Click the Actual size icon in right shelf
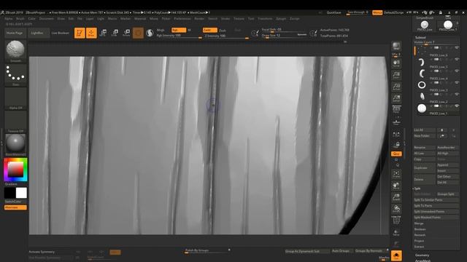 coord(396,87)
